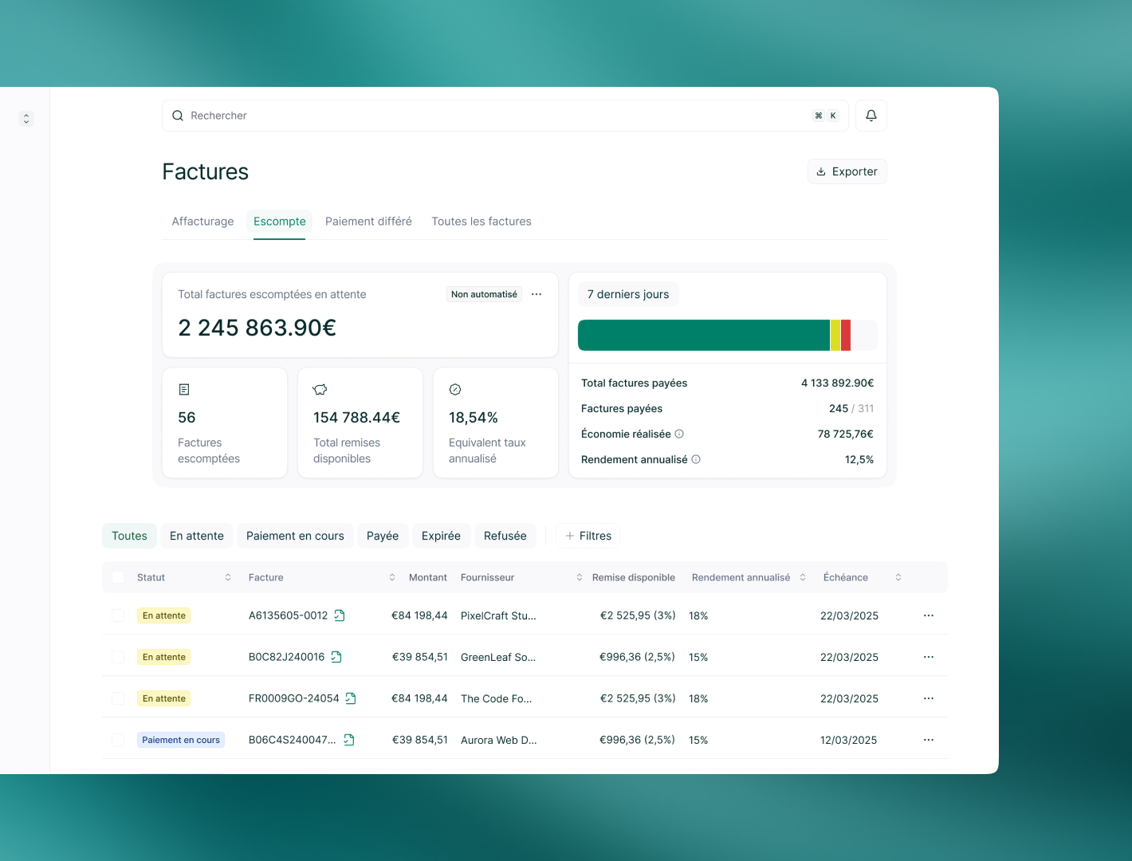Screen dimensions: 1132x861
Task: Expand the sidebar collapse chevron toggle
Action: tap(26, 119)
